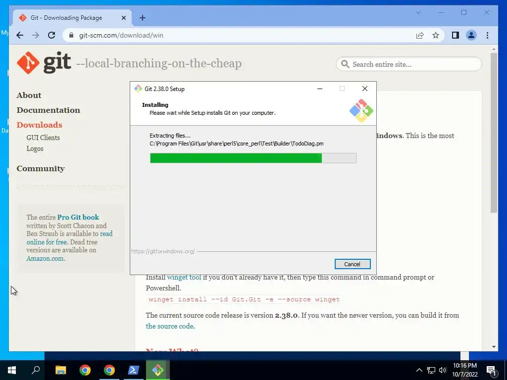The width and height of the screenshot is (507, 380).
Task: Click the Git Setup title bar icon
Action: [x=138, y=89]
